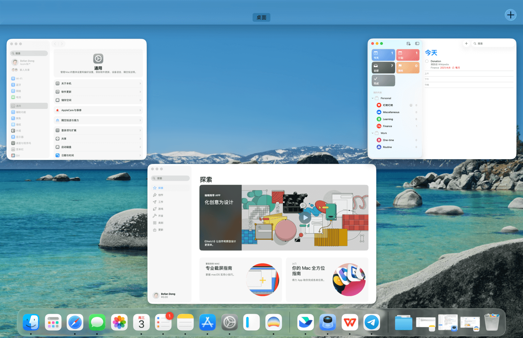Click the add reminder plus button
The height and width of the screenshot is (338, 523).
(466, 43)
